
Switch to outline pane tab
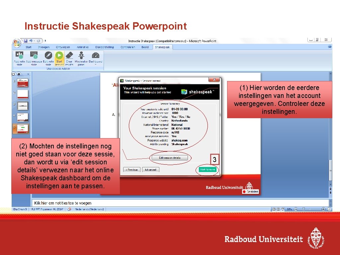[19, 74]
